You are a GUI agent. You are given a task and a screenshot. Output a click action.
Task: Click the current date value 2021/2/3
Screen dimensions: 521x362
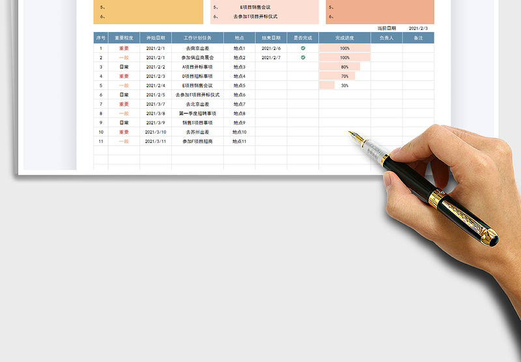coord(418,29)
